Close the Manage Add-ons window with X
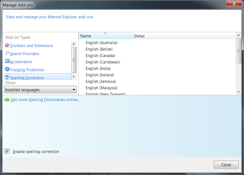The image size is (244, 175). click(x=234, y=3)
